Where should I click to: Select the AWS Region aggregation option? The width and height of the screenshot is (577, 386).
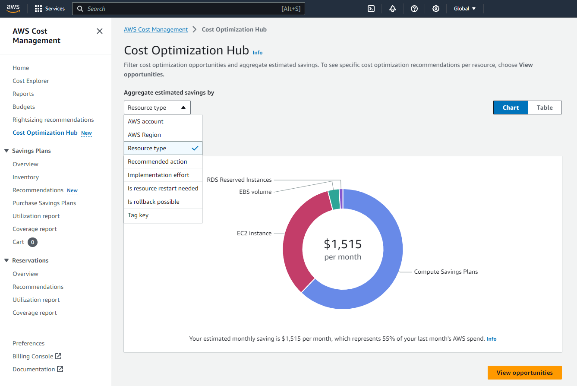pyautogui.click(x=144, y=134)
